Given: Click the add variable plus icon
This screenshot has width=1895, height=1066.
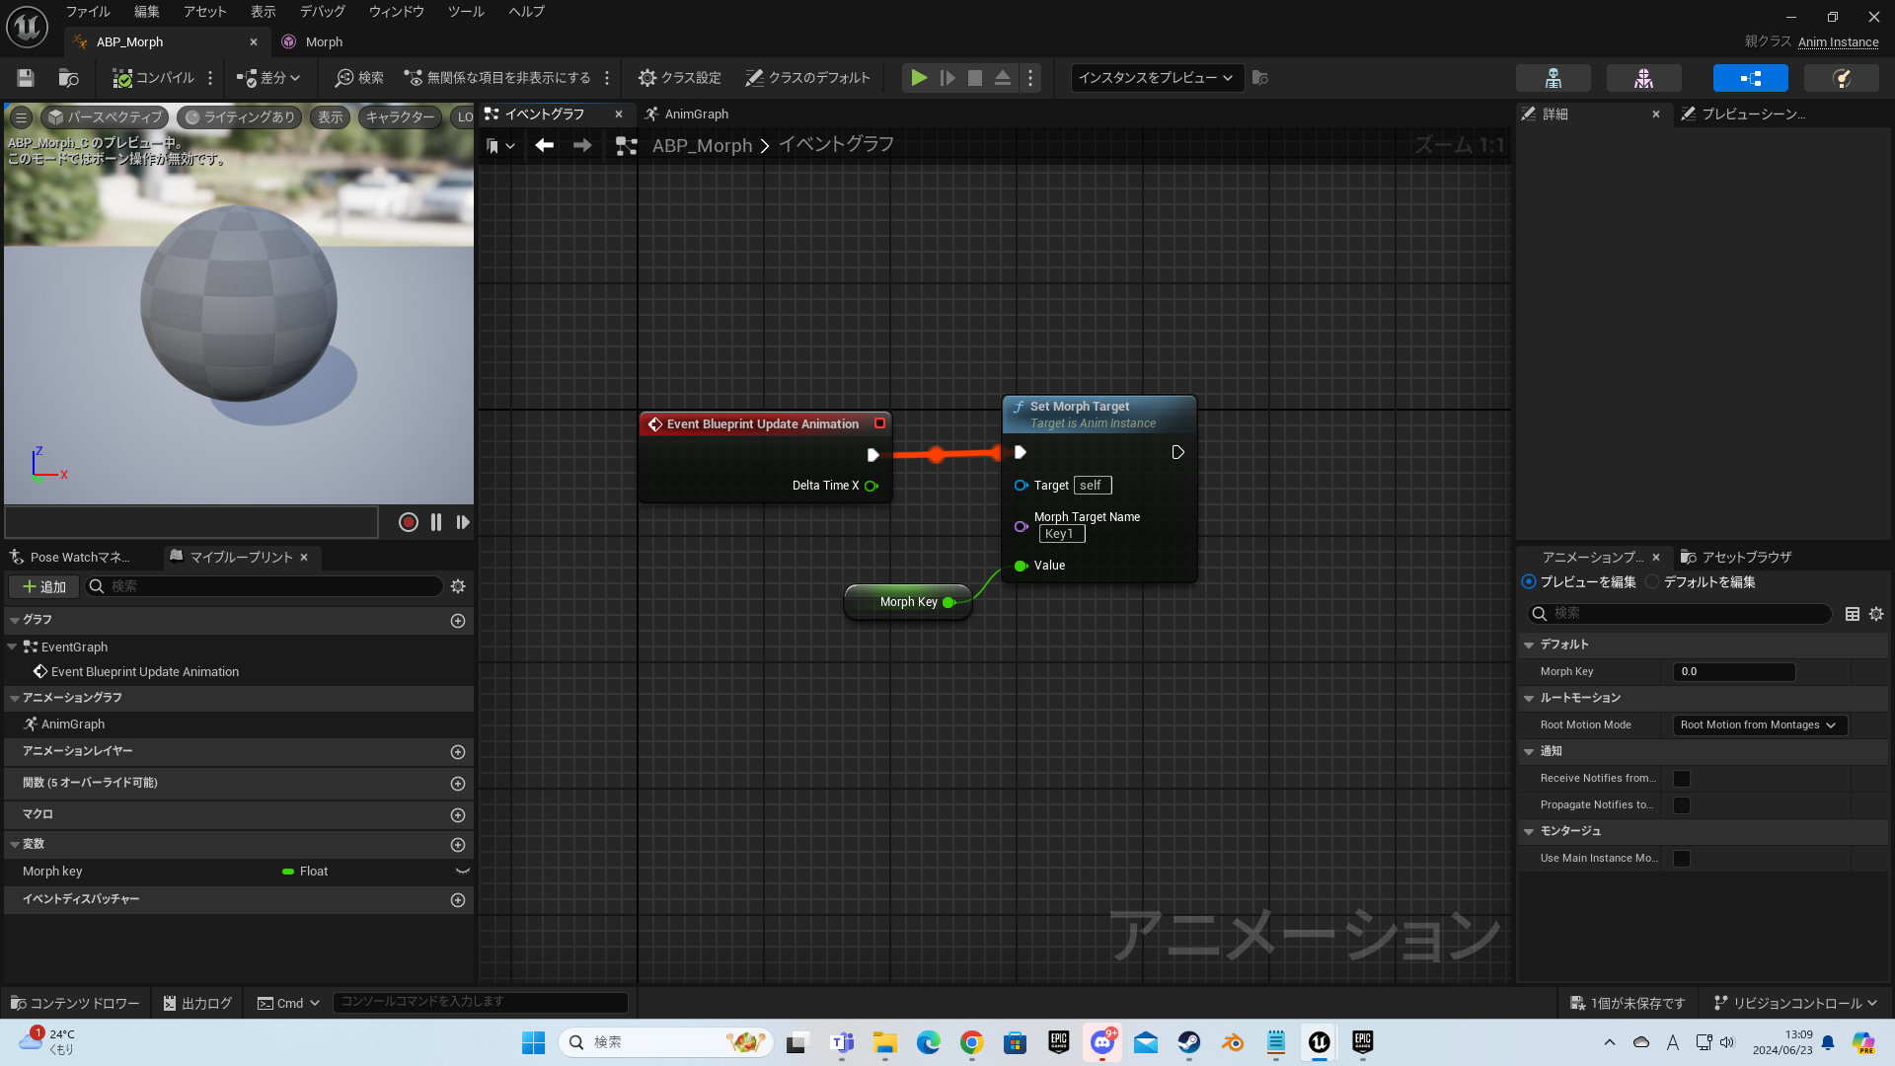Looking at the screenshot, I should click(458, 845).
